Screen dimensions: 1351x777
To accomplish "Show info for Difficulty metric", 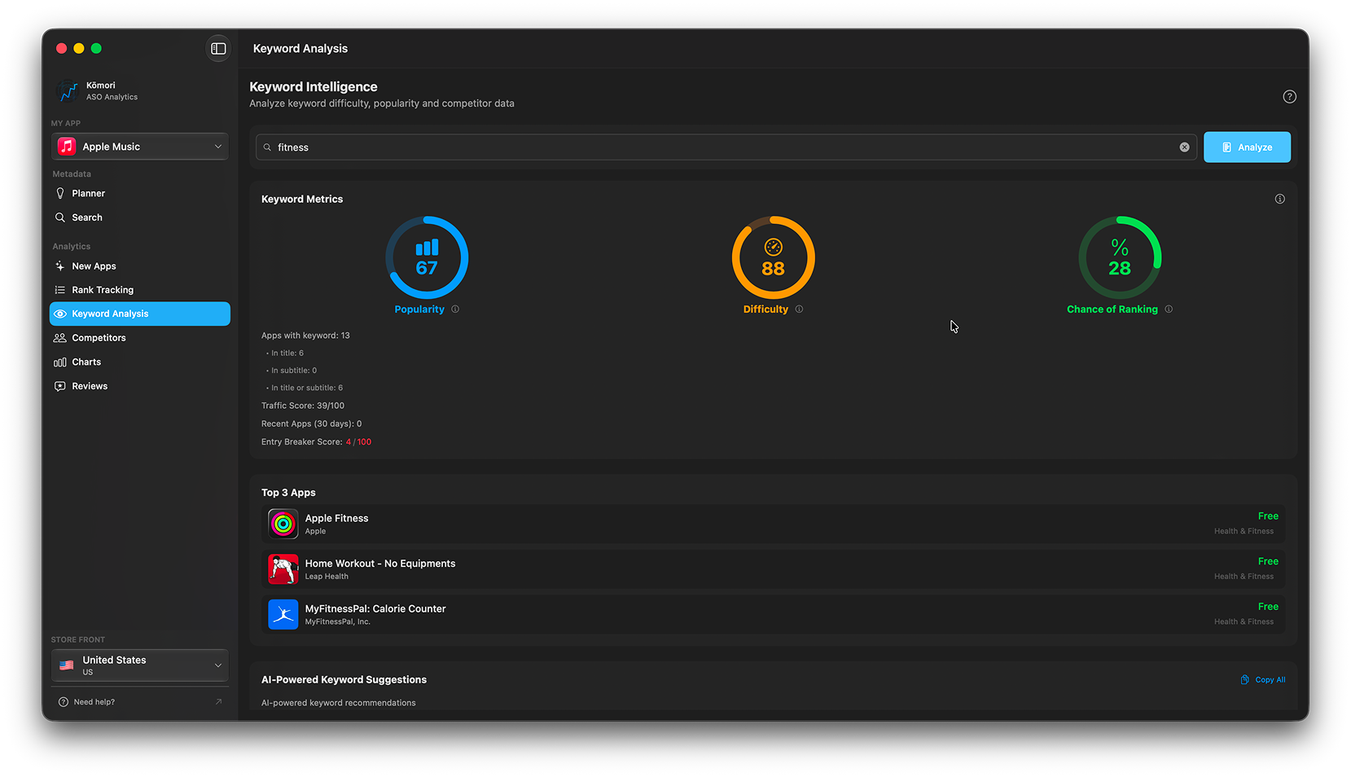I will click(x=799, y=309).
